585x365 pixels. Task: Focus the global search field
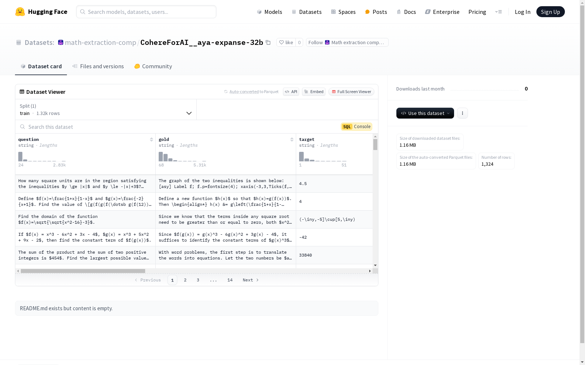(146, 12)
